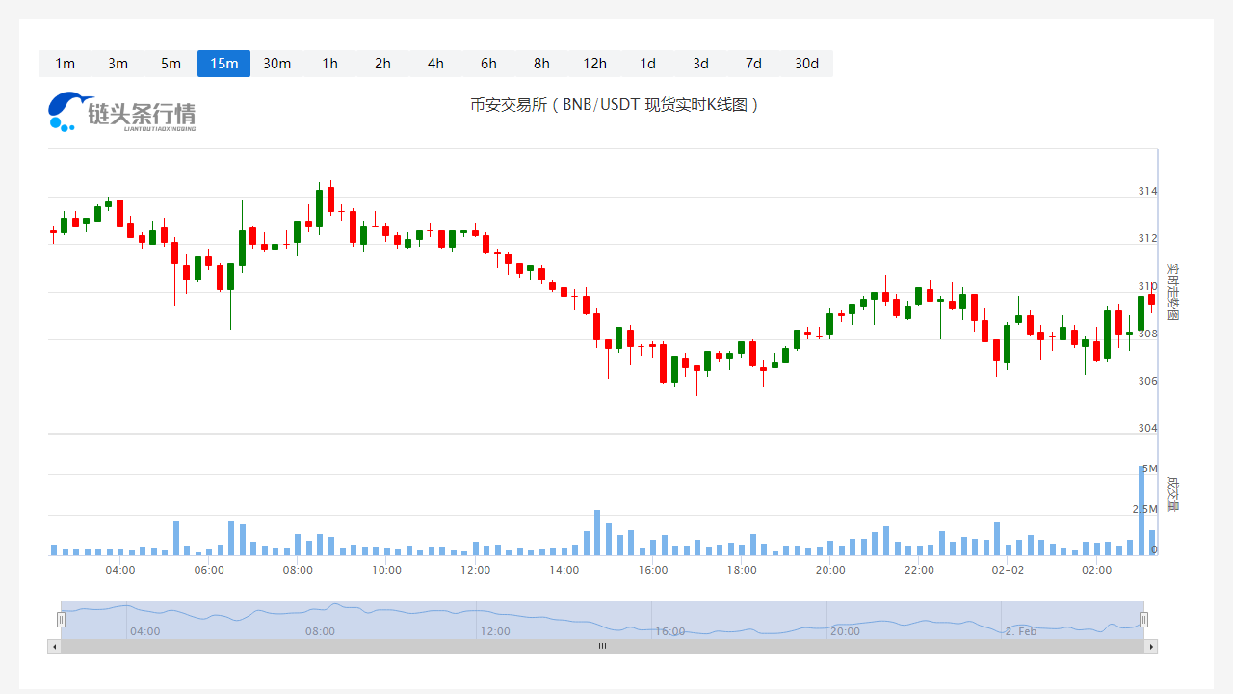Switch chart to 30m interval

[x=276, y=64]
